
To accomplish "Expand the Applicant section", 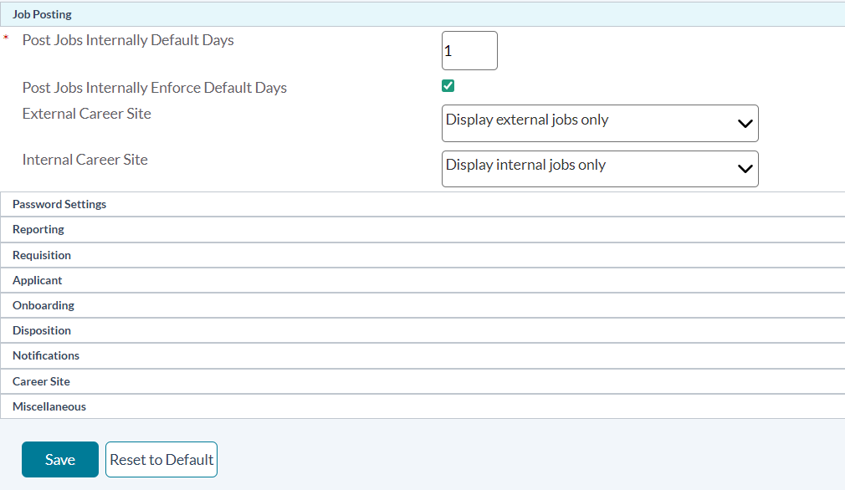I will [38, 280].
